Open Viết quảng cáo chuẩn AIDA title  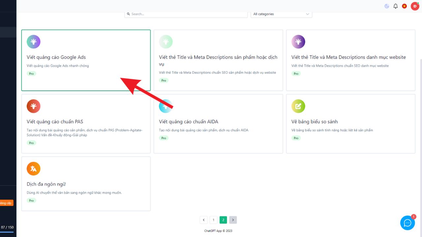click(189, 122)
